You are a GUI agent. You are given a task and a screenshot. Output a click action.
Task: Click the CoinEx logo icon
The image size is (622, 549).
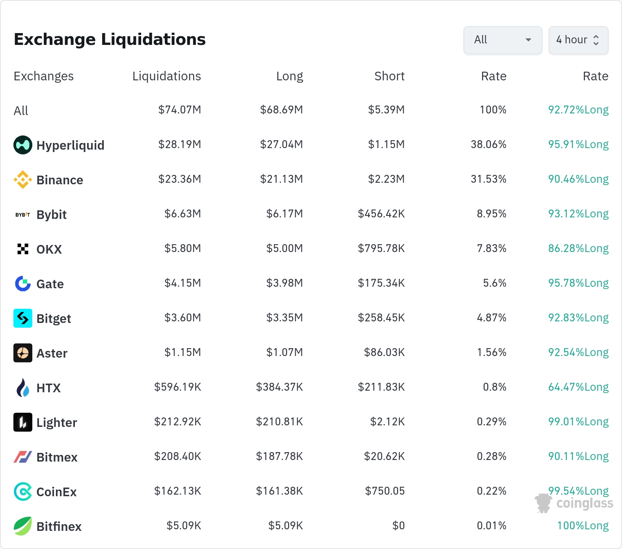23,492
